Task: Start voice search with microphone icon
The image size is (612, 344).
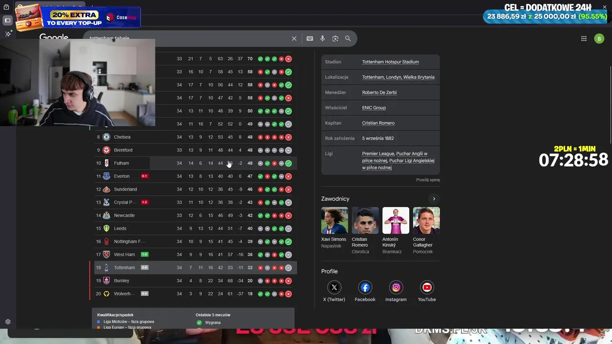Action: pyautogui.click(x=323, y=39)
